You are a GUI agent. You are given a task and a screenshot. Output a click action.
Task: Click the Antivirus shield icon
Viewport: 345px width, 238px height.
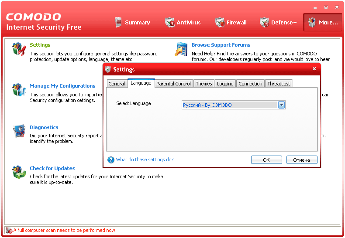(169, 22)
